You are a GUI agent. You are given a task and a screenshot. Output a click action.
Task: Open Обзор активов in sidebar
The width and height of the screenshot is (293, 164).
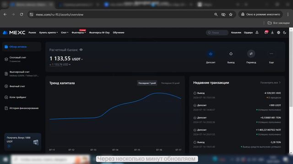[x=22, y=46]
